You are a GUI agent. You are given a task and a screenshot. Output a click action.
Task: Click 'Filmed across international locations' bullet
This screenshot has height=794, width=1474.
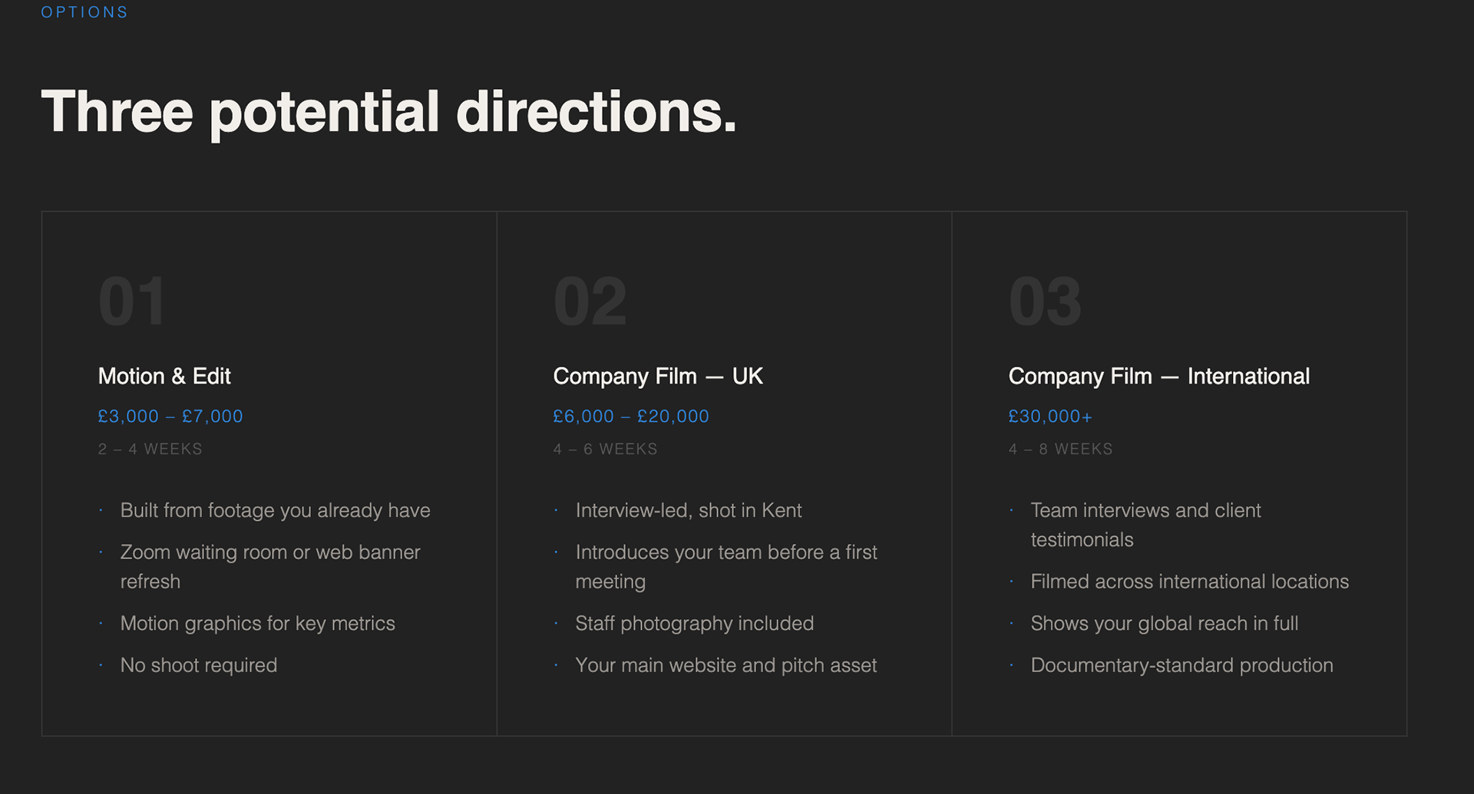pos(1189,581)
